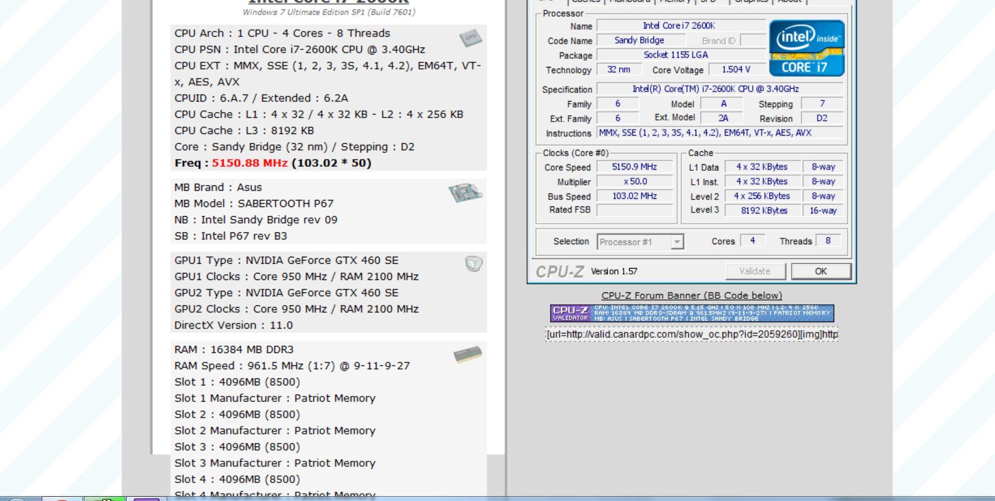995x501 pixels.
Task: Click the Core Speed value 5150.9 MHz
Action: click(635, 167)
